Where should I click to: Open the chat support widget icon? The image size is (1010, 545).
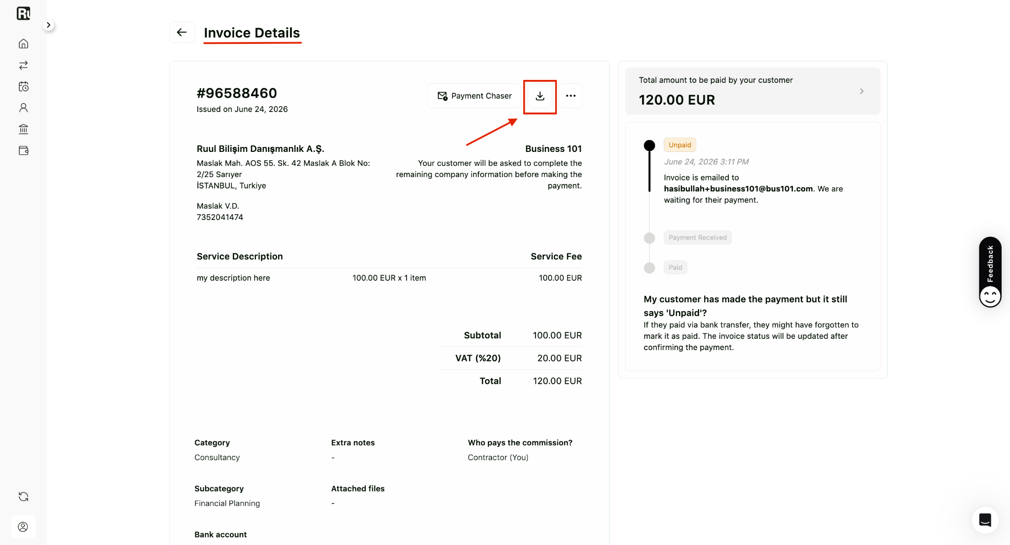coord(985,520)
